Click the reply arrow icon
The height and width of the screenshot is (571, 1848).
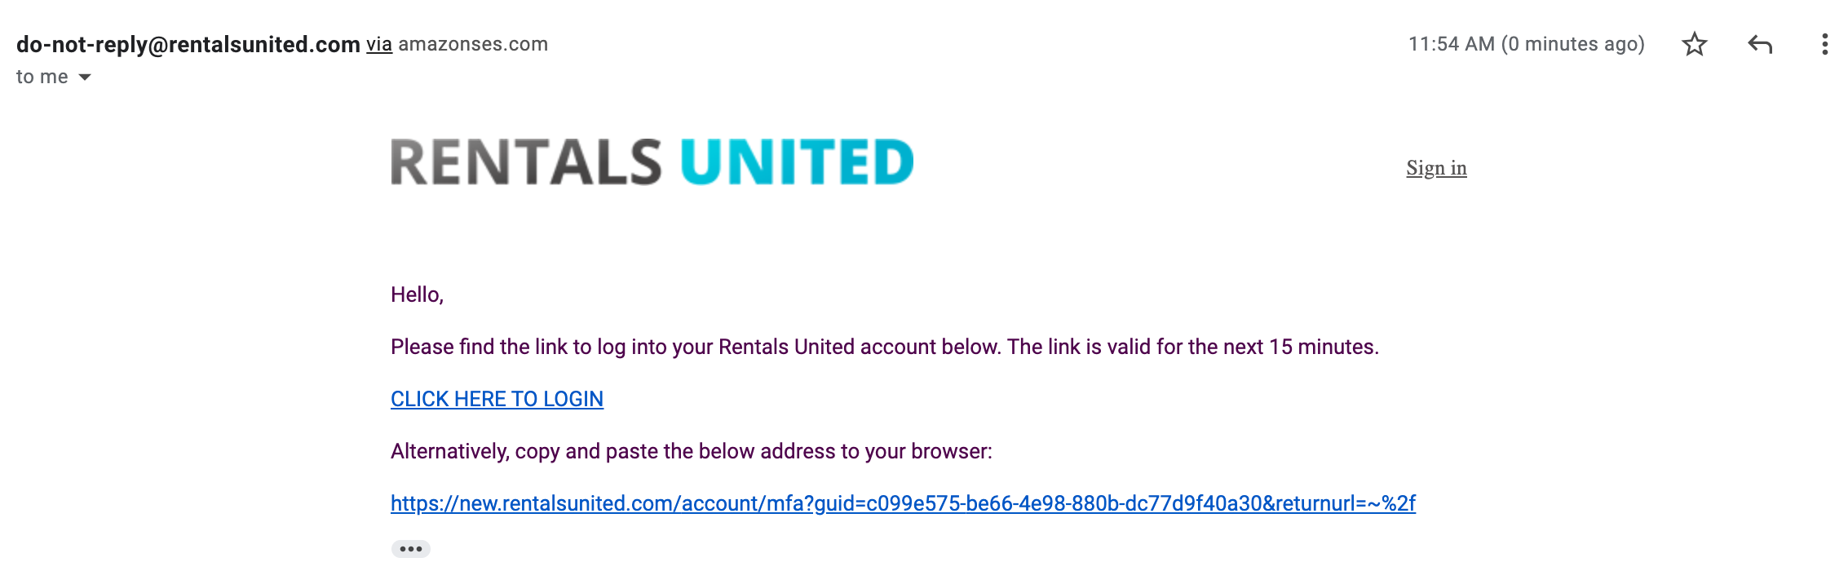click(1760, 44)
